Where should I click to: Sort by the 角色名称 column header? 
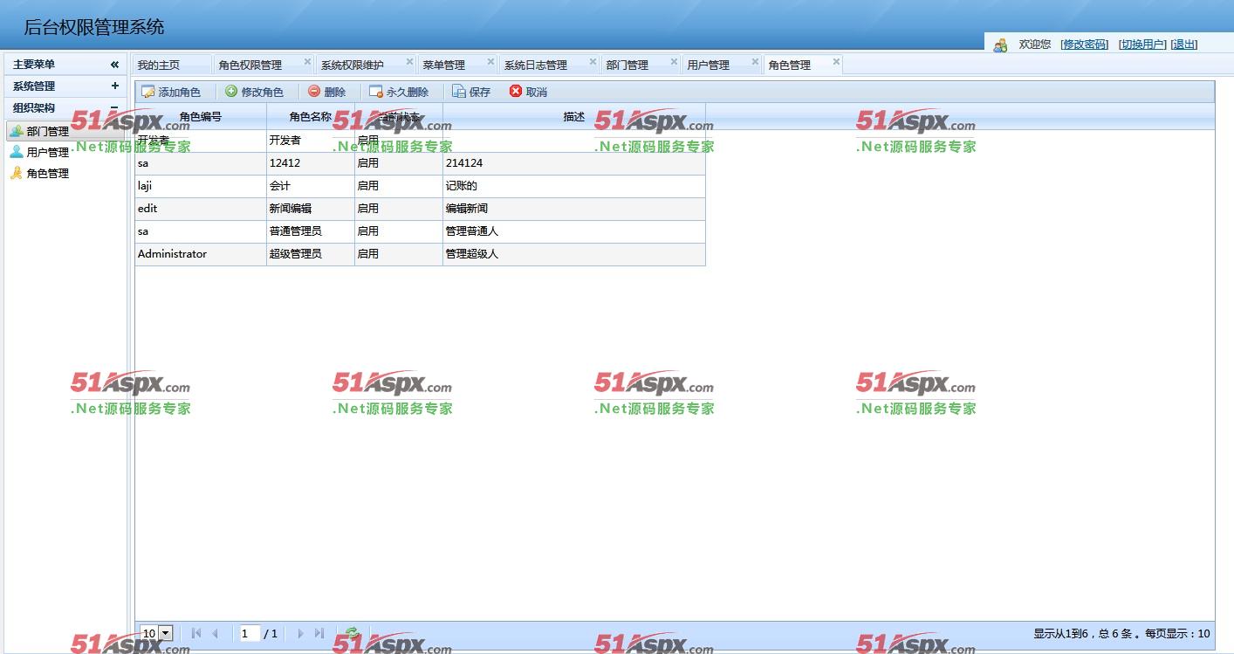click(311, 117)
